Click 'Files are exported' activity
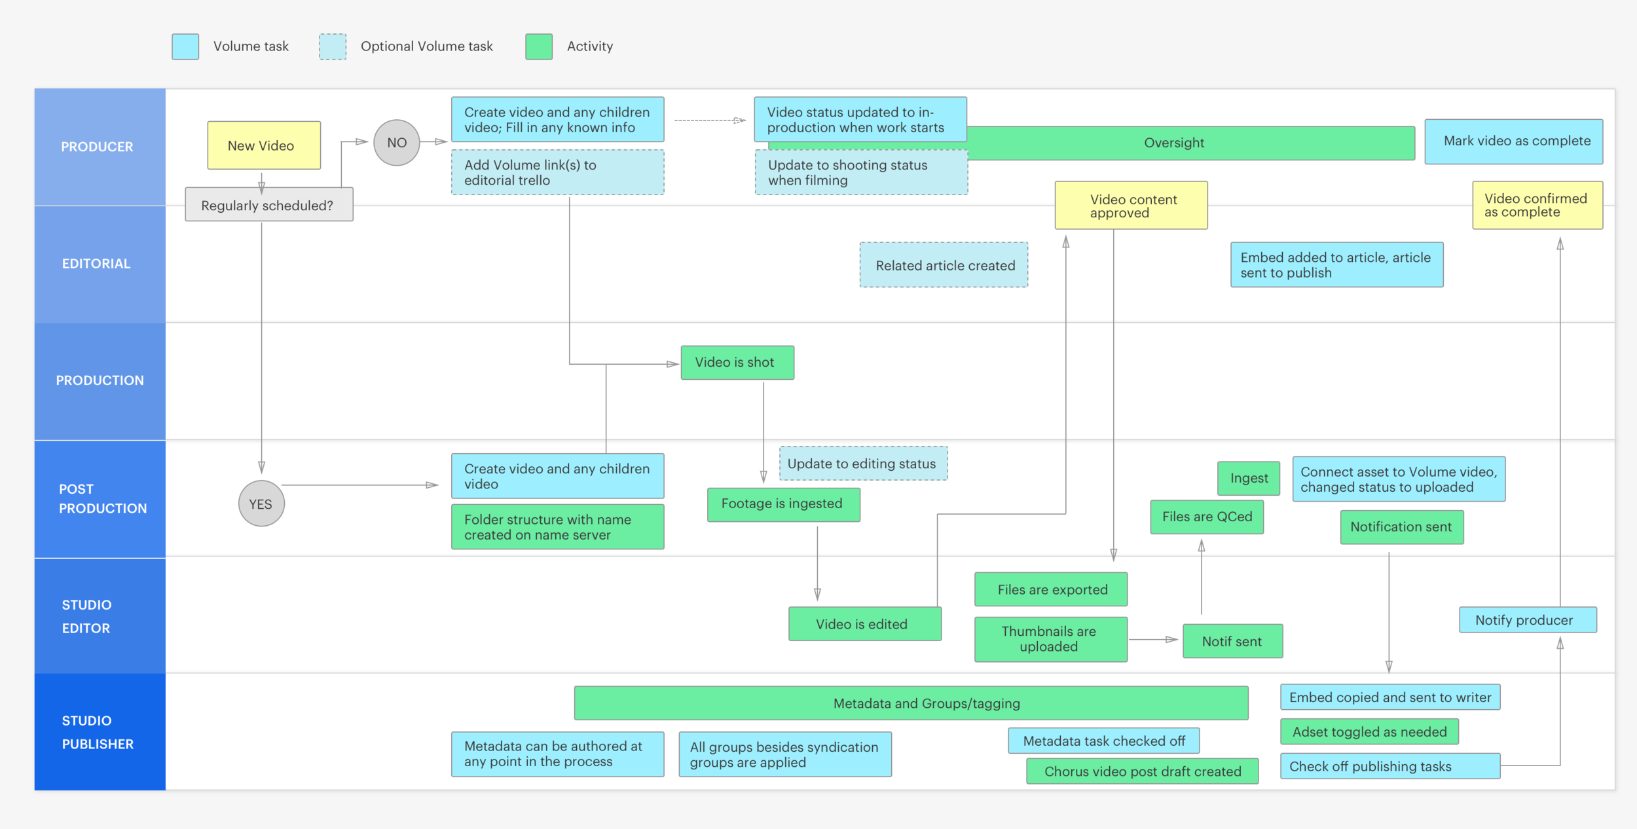 (x=1051, y=589)
